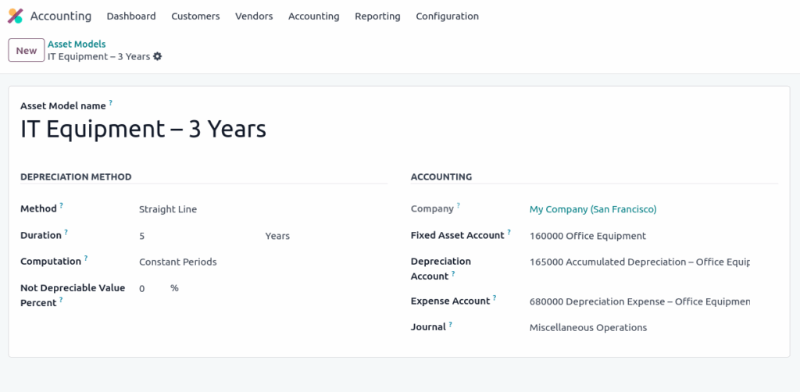Viewport: 800px width, 392px height.
Task: Open the Expense Account 680000 field
Action: click(x=640, y=301)
